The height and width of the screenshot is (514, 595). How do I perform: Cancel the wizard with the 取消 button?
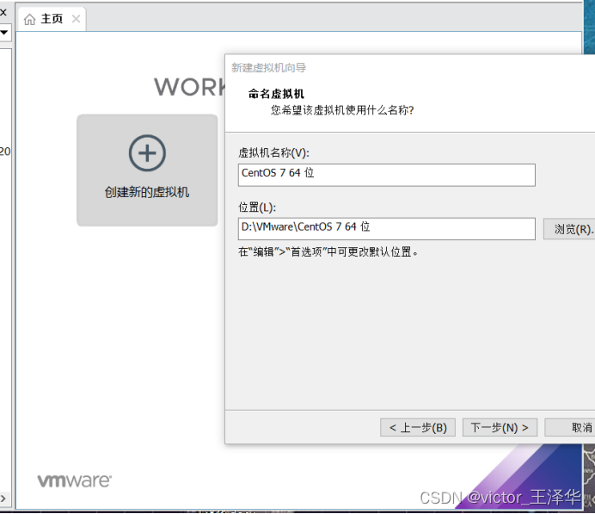click(570, 428)
